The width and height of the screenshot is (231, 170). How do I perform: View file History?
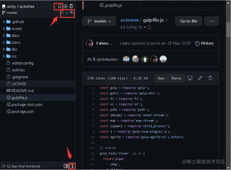[204, 43]
